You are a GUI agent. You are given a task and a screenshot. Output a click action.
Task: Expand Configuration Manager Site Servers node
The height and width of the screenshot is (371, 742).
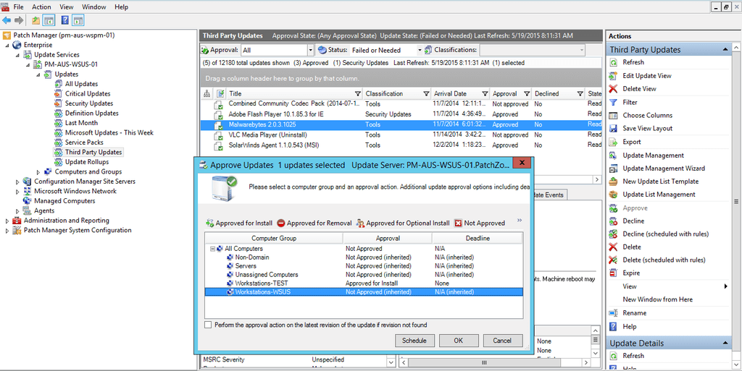[x=17, y=182]
